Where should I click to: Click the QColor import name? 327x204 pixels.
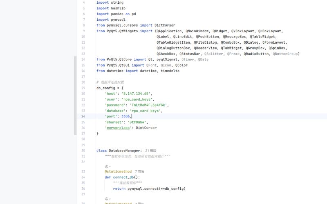pos(181,65)
